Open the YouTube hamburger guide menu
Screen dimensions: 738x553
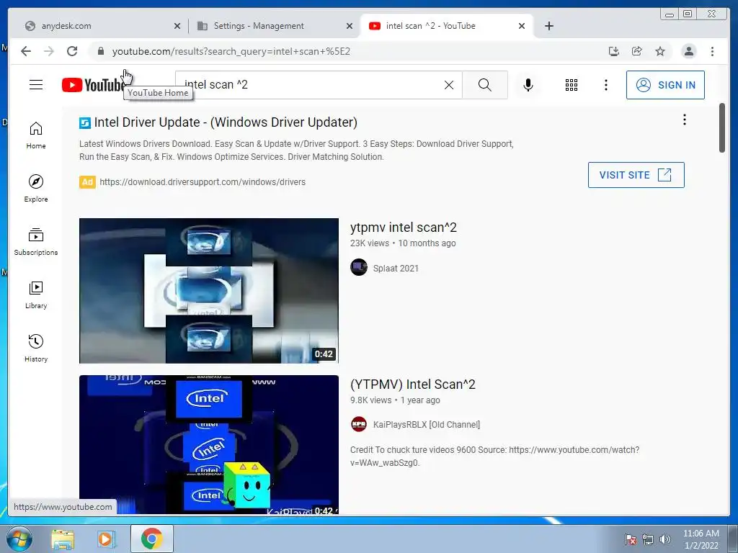(x=36, y=85)
